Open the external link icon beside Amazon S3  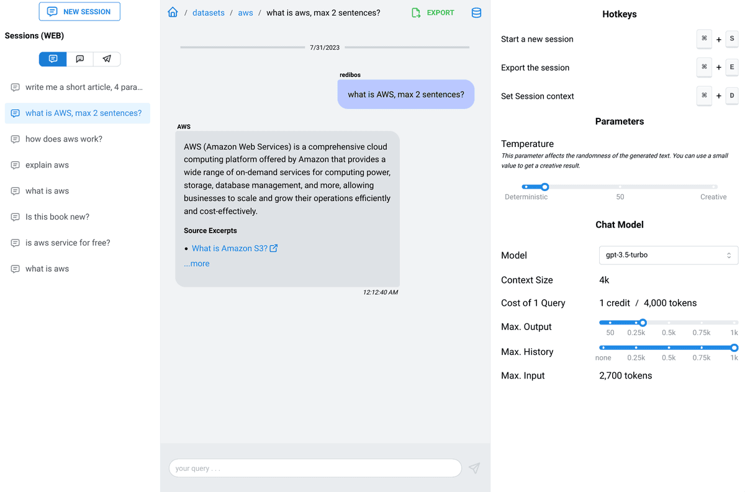(271, 248)
